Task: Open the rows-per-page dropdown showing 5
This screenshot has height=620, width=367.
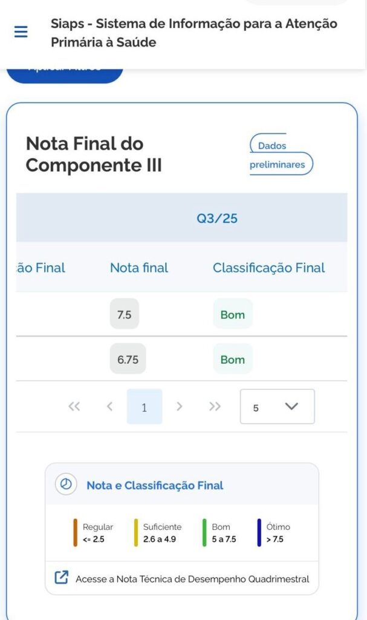Action: 277,407
